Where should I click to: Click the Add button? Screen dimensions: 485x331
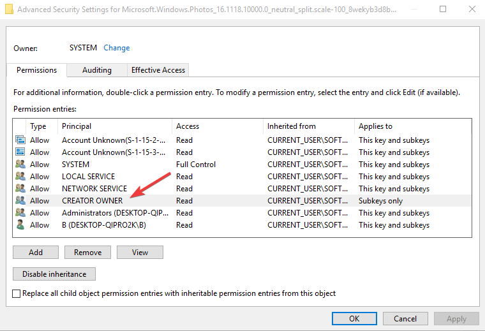pos(36,253)
